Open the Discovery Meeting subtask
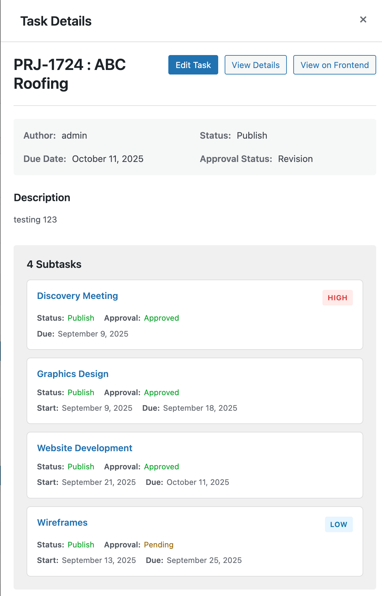The height and width of the screenshot is (596, 382). tap(77, 296)
